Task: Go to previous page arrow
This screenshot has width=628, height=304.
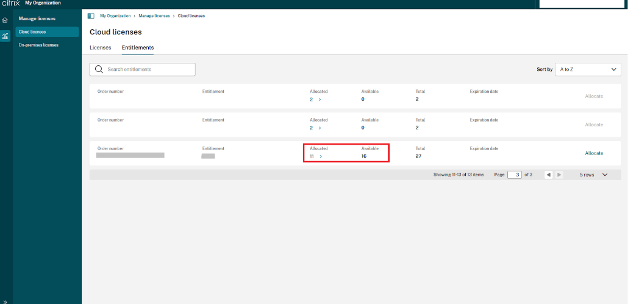Action: point(548,175)
